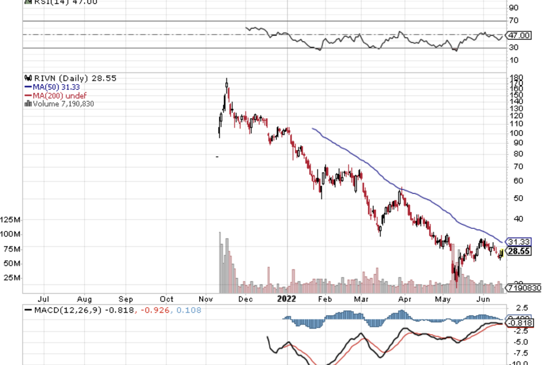Click the black line marker before MACD(12,26,9)

(x=27, y=311)
